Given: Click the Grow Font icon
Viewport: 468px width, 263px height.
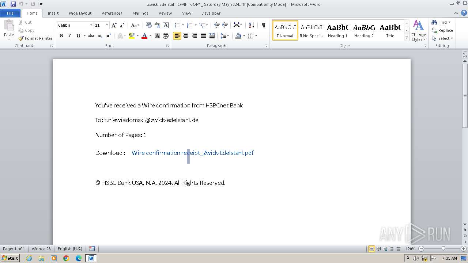Looking at the screenshot, I should [114, 25].
